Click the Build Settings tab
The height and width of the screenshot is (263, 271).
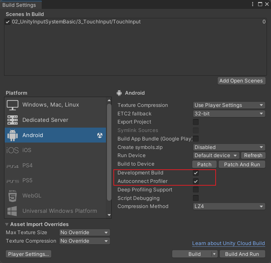[19, 5]
